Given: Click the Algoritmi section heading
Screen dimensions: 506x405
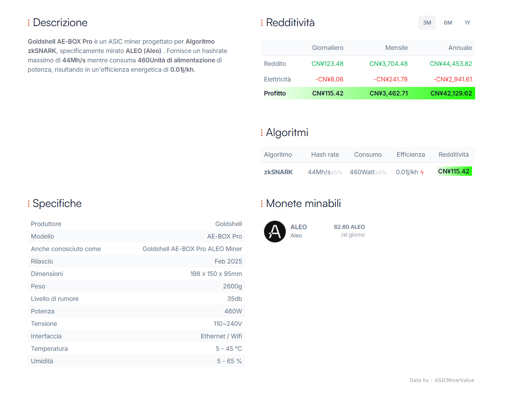Looking at the screenshot, I should click(287, 133).
